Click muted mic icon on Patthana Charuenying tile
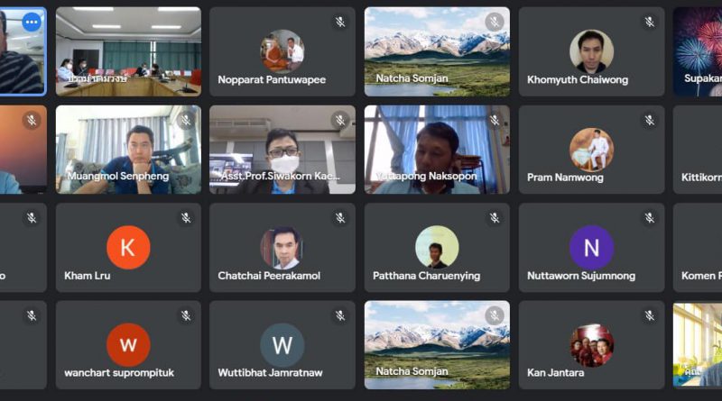This screenshot has width=722, height=401. point(495,218)
